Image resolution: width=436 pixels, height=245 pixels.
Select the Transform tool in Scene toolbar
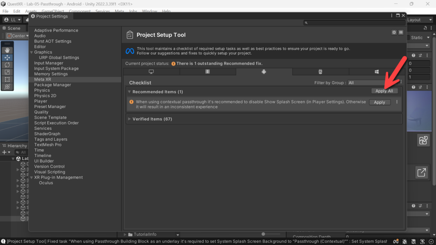(x=7, y=87)
